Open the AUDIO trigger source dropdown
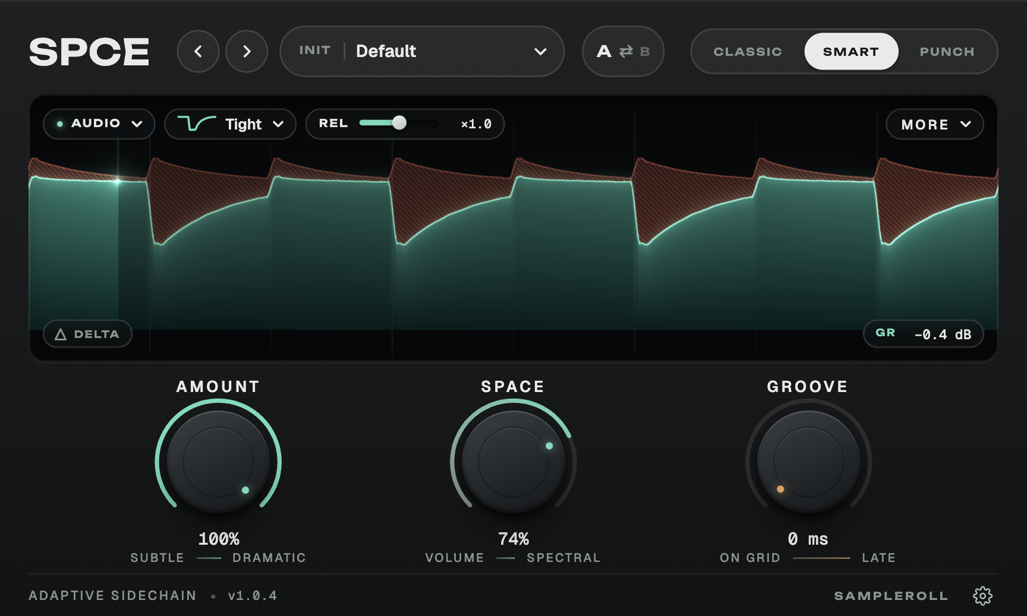Screen dimensions: 1027x616 click(99, 124)
